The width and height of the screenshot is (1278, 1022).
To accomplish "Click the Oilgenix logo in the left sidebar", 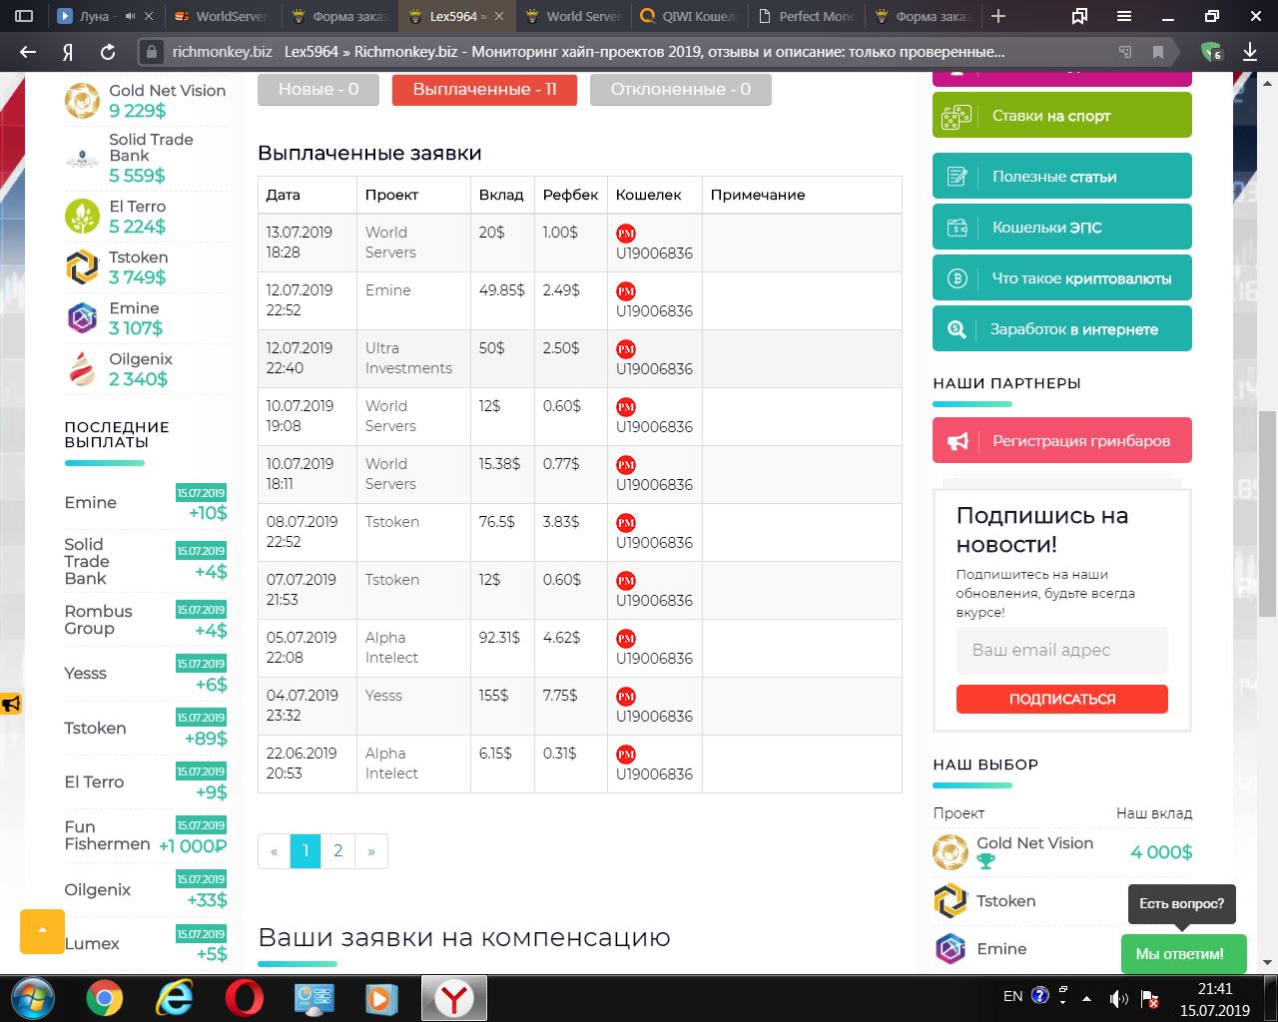I will point(82,368).
